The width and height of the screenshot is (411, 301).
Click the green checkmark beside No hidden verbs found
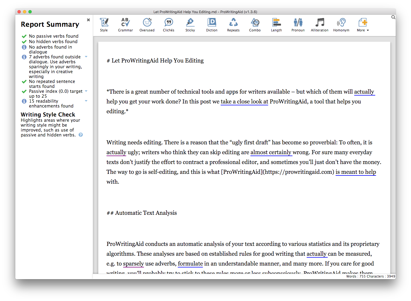(x=24, y=42)
